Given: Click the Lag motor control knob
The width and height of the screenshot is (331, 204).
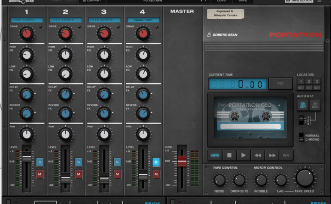Looking at the screenshot, I should point(281,180).
